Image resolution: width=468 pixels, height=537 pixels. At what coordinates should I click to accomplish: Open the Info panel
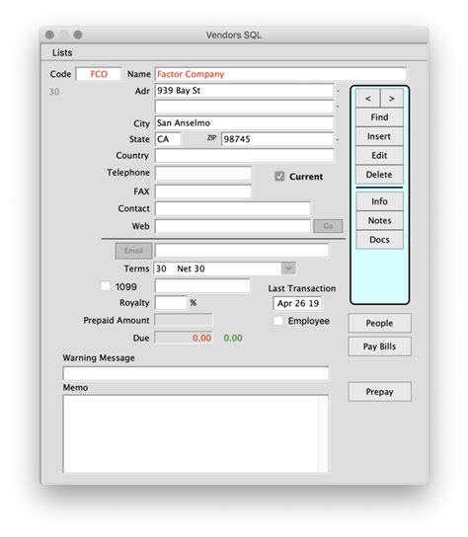click(x=379, y=201)
